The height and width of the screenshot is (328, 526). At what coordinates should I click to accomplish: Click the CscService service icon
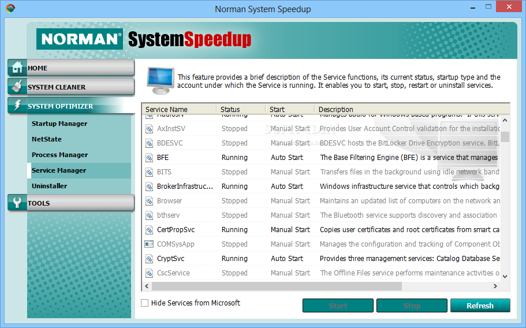[x=149, y=273]
